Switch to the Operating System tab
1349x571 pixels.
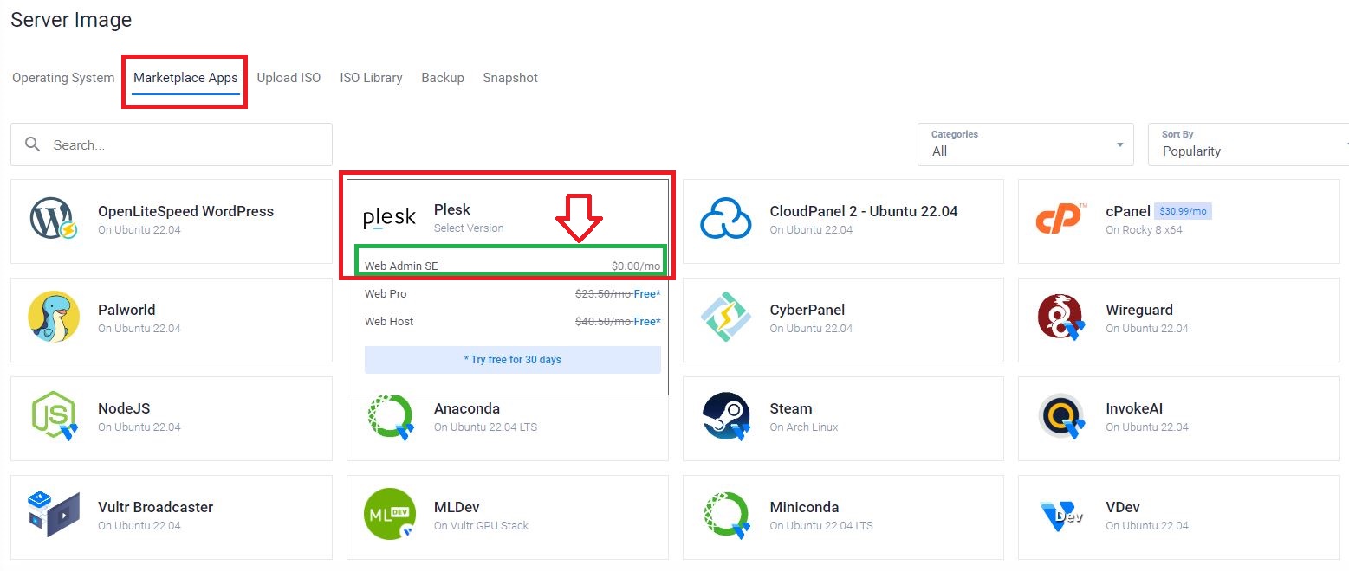(63, 78)
